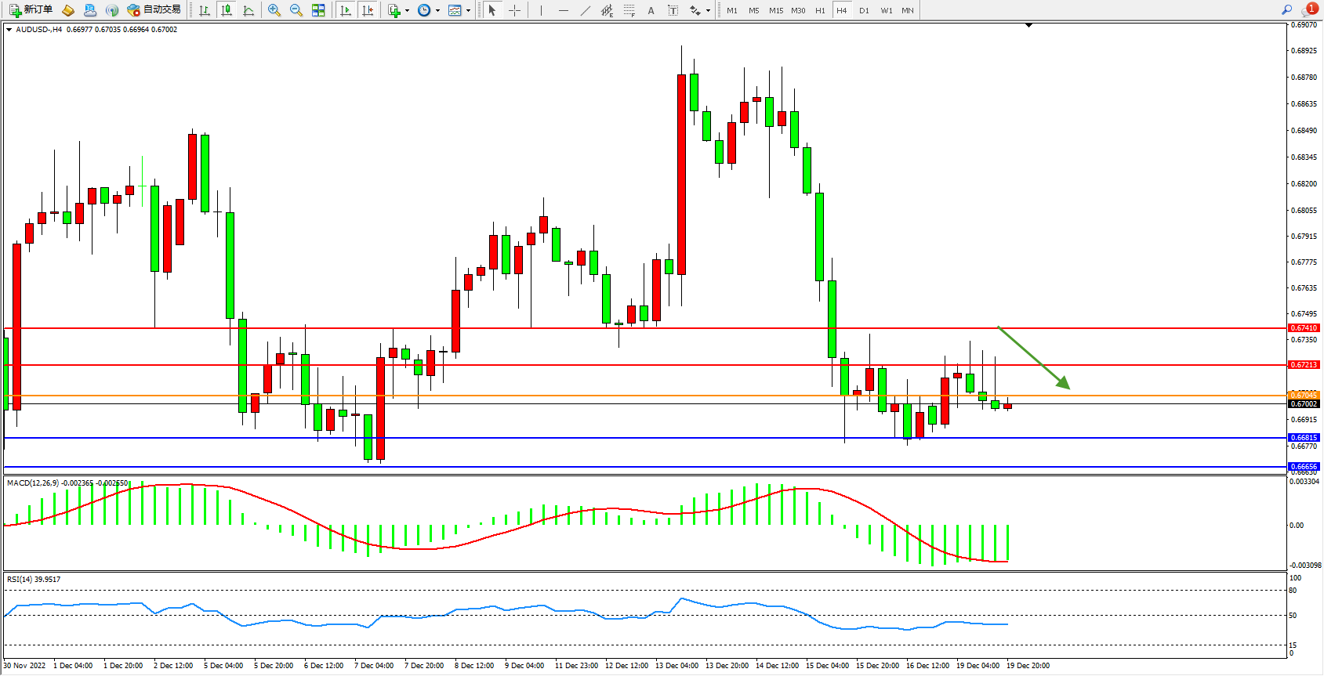Tile chart windows with grid icon
The height and width of the screenshot is (676, 1324).
click(x=318, y=10)
